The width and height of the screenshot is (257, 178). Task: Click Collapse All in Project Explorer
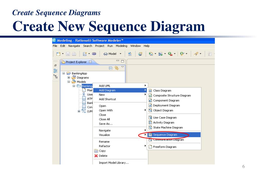[111, 68]
